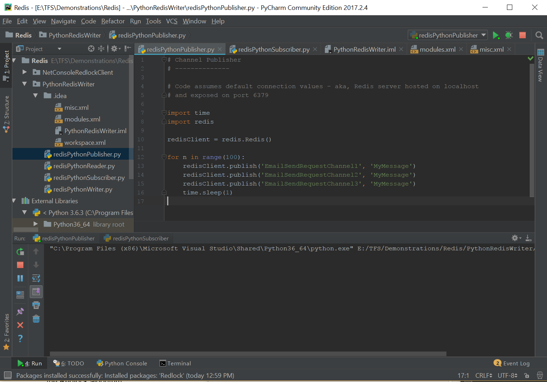Viewport: 547px width, 382px height.
Task: Toggle the 4: Run tool window button
Action: pos(30,363)
